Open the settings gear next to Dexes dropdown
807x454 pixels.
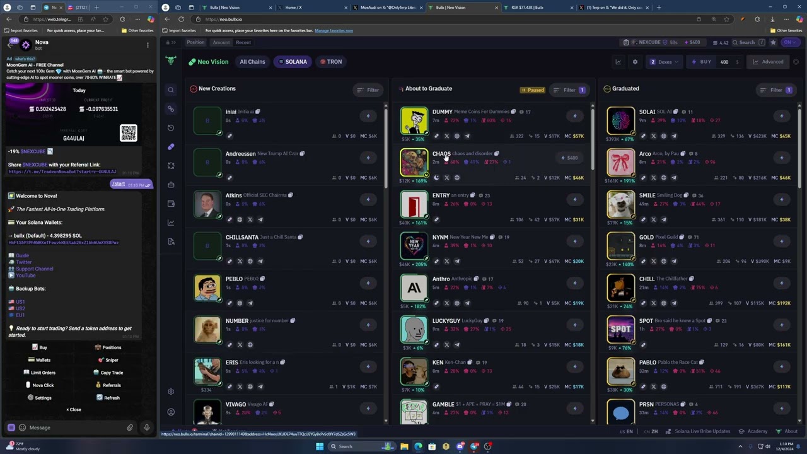click(x=635, y=62)
